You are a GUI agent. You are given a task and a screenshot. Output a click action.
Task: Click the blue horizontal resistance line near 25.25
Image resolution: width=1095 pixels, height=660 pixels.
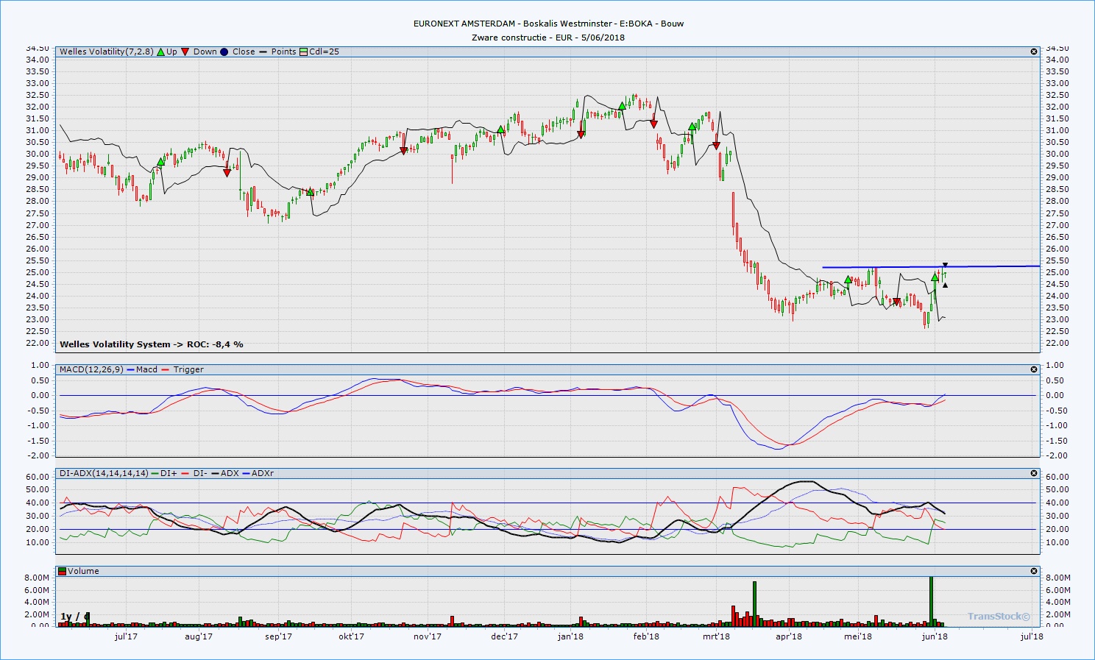pos(931,266)
